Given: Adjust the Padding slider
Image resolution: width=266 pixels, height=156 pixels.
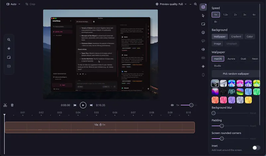Looking at the screenshot, I should (230, 126).
